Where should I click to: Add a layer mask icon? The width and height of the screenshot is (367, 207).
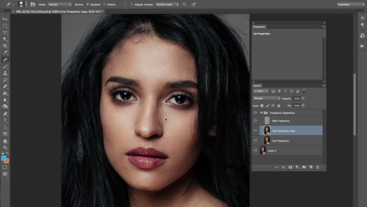[x=290, y=167]
